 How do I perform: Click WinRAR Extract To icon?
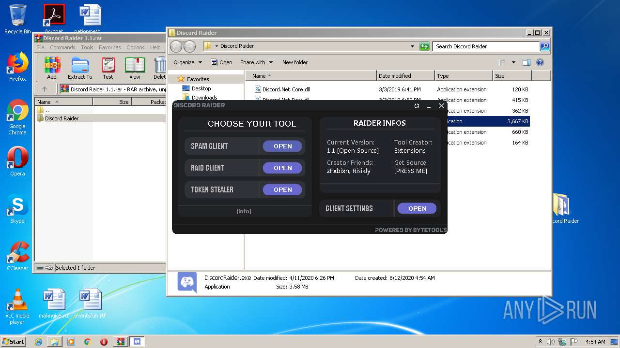80,68
